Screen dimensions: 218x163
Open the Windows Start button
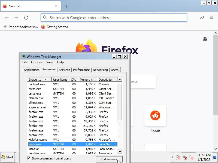pyautogui.click(x=7, y=157)
